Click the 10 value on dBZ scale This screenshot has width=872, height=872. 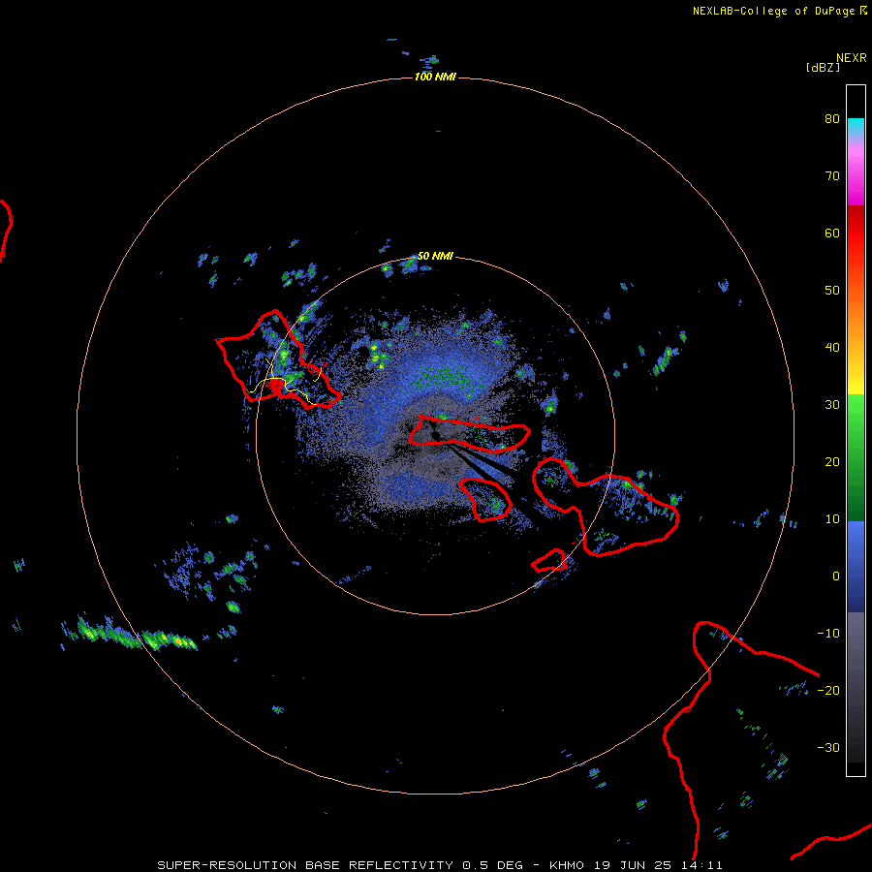pyautogui.click(x=832, y=519)
